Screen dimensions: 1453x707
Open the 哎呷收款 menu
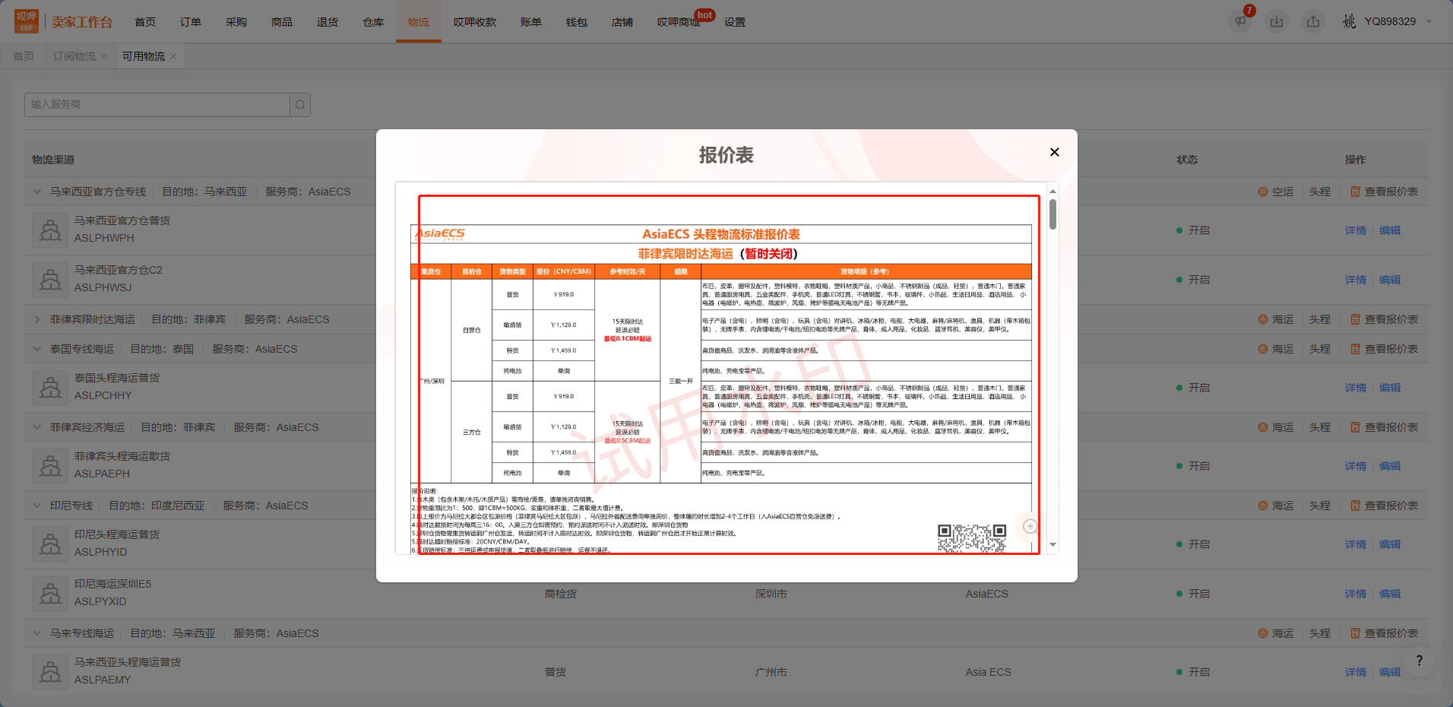pos(475,22)
